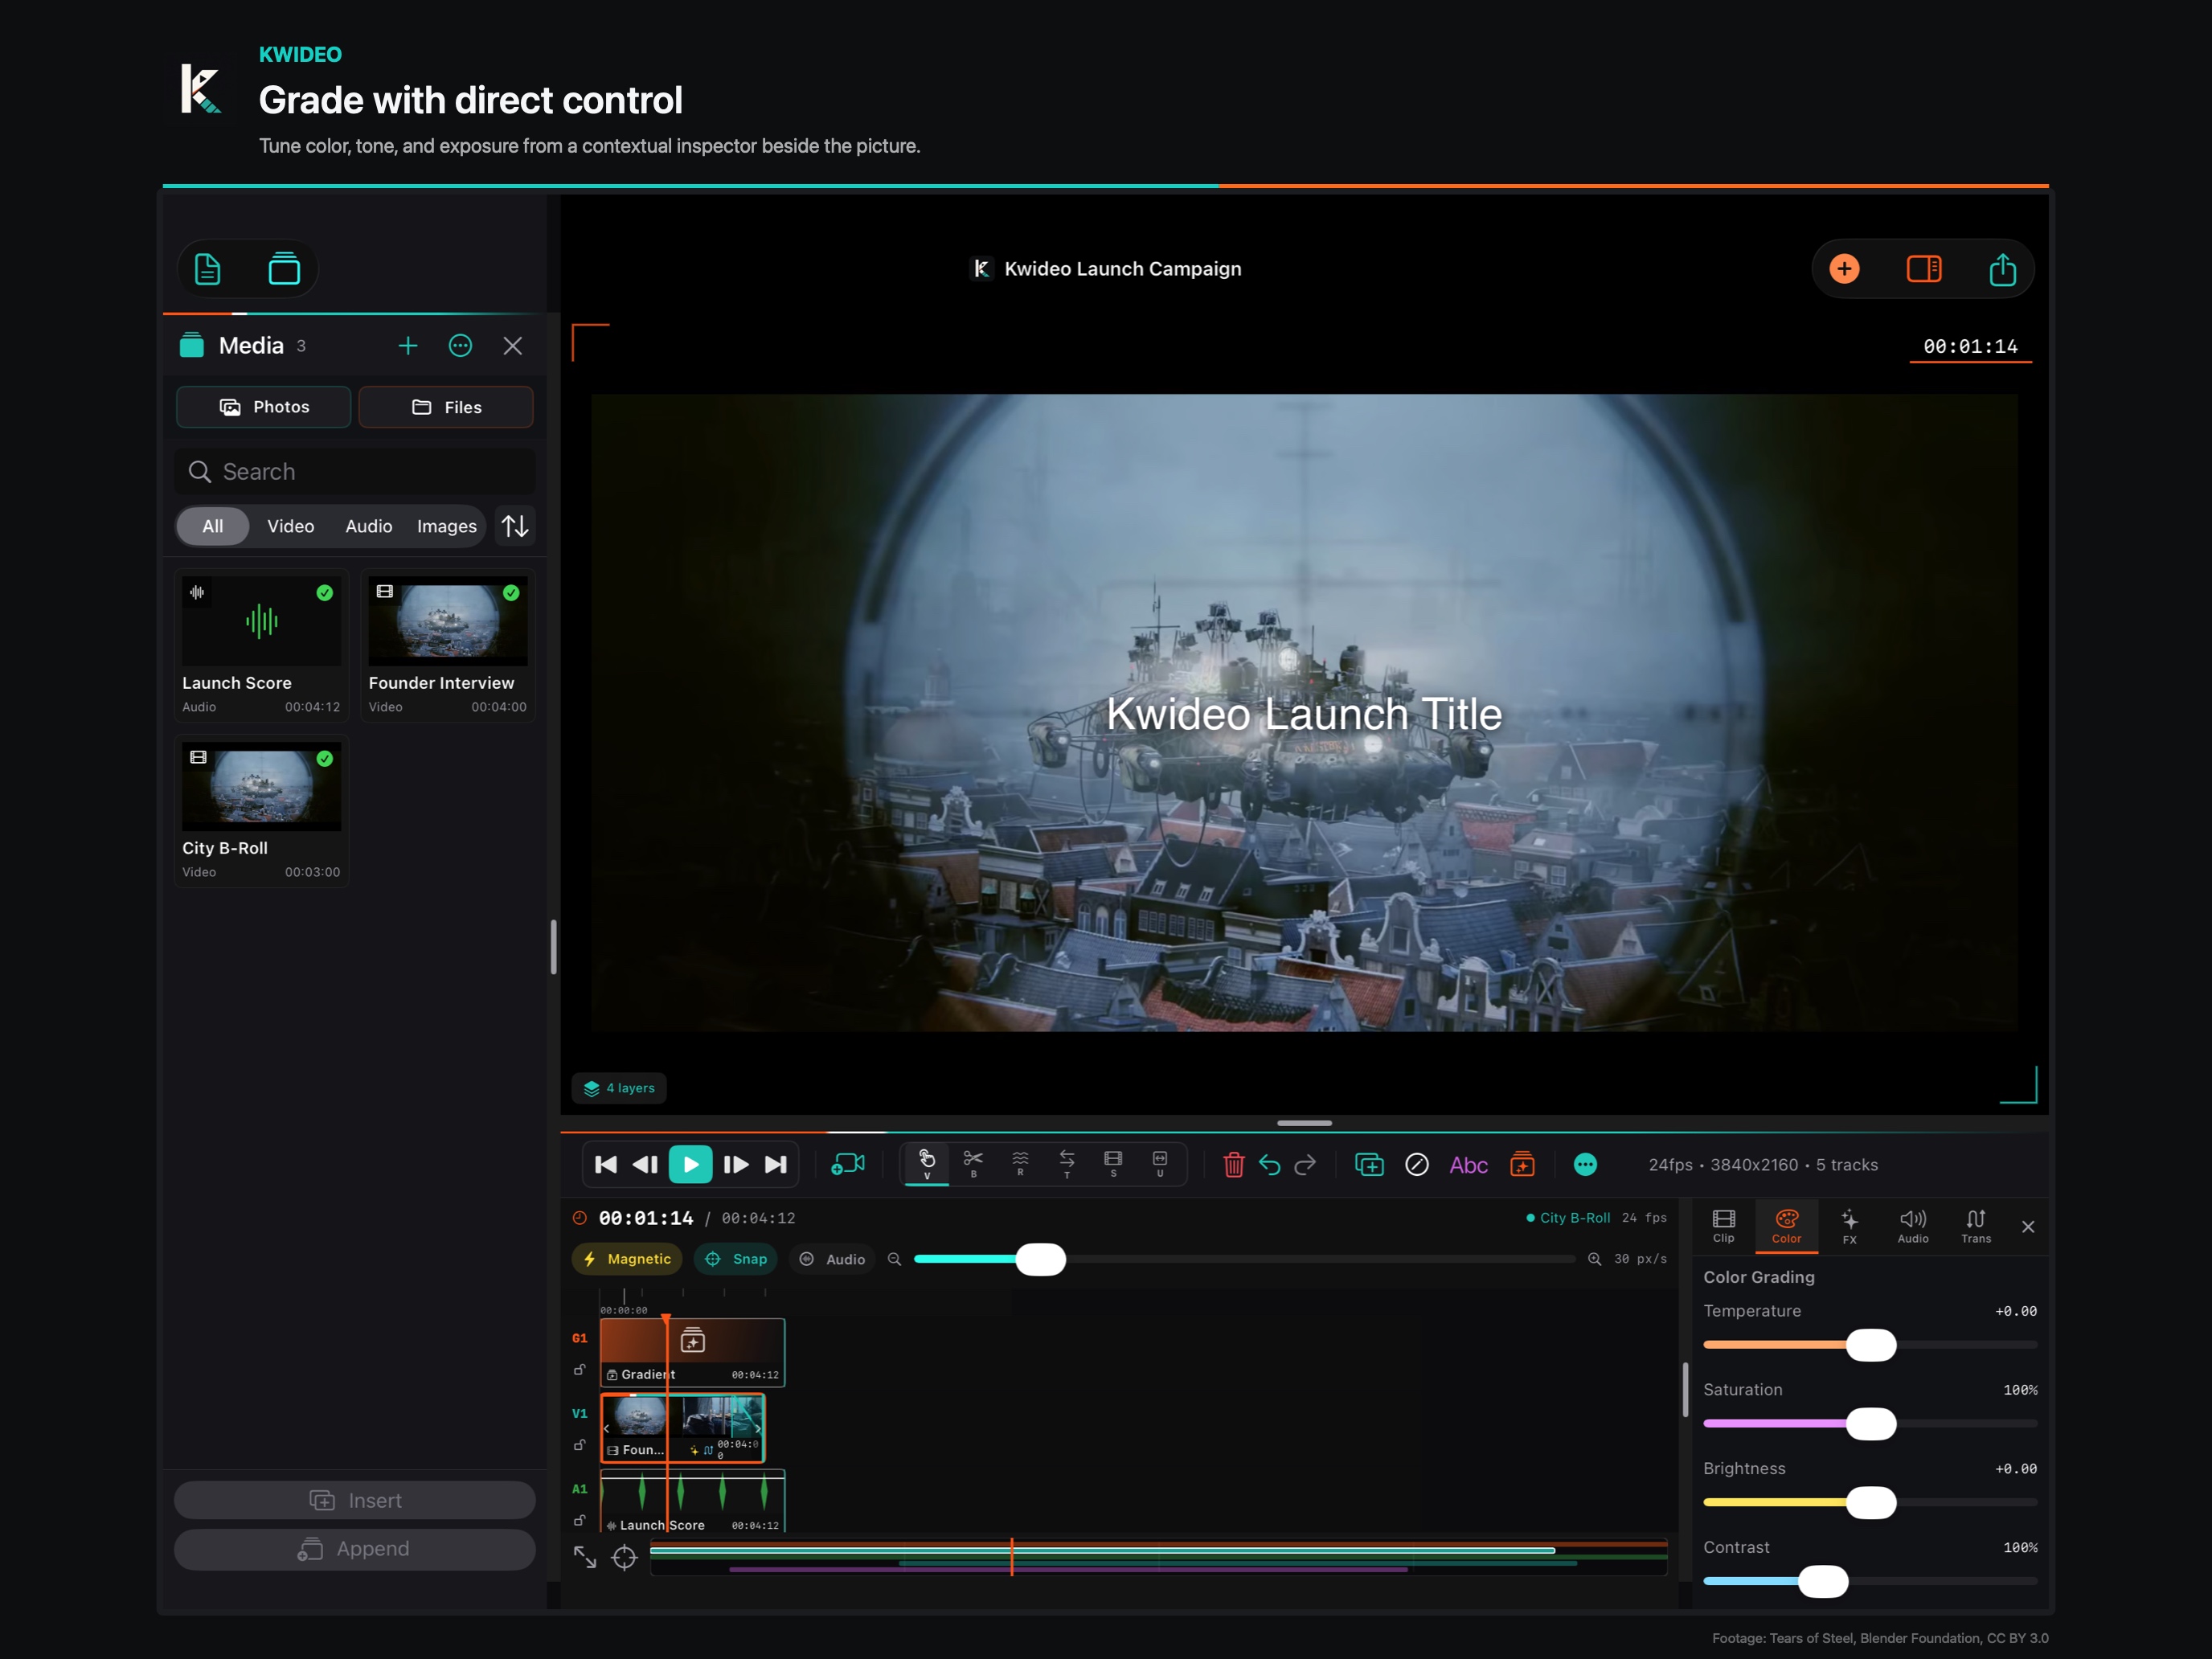Image resolution: width=2212 pixels, height=1659 pixels.
Task: Open the Media panel options menu
Action: tap(460, 346)
